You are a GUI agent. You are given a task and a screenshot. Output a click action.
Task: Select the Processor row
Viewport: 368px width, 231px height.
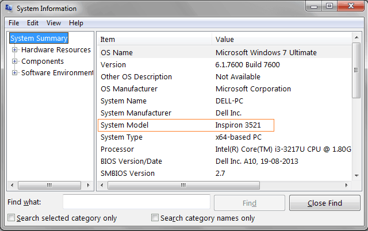tap(225, 149)
